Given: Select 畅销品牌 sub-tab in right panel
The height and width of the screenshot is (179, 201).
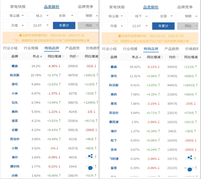Looking at the screenshot, I should 151,49.
